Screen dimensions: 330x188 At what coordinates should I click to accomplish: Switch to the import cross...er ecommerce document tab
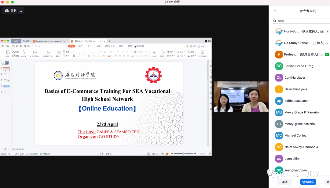click(x=49, y=41)
